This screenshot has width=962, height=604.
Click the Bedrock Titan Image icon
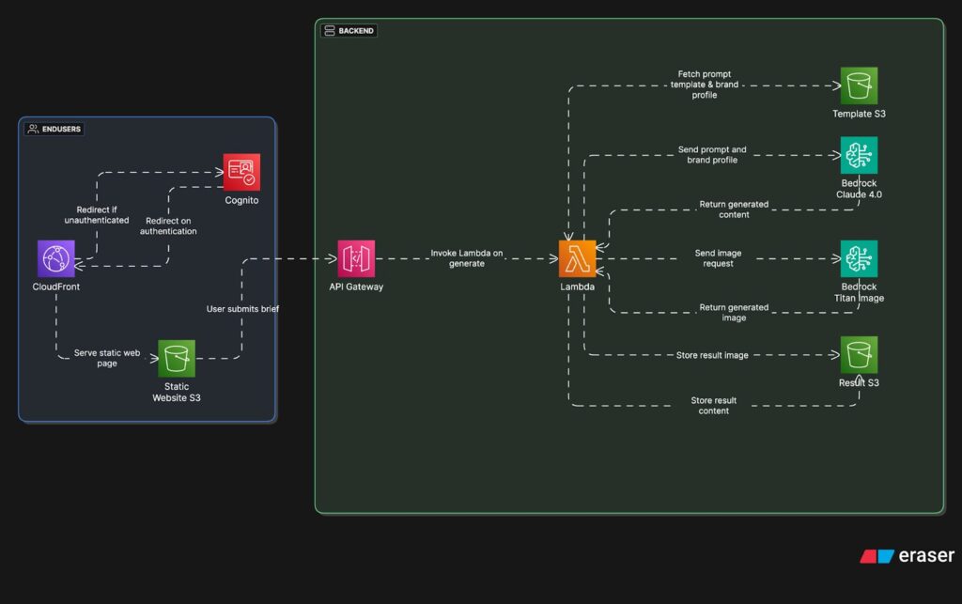click(859, 258)
